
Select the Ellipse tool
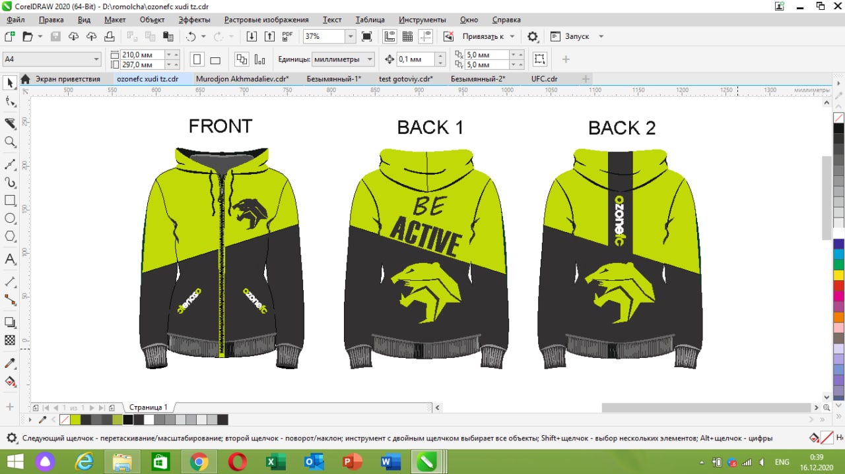pyautogui.click(x=10, y=218)
